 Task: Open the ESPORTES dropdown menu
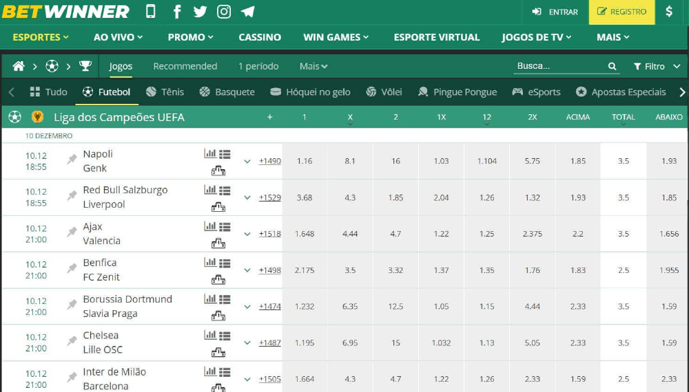[41, 37]
